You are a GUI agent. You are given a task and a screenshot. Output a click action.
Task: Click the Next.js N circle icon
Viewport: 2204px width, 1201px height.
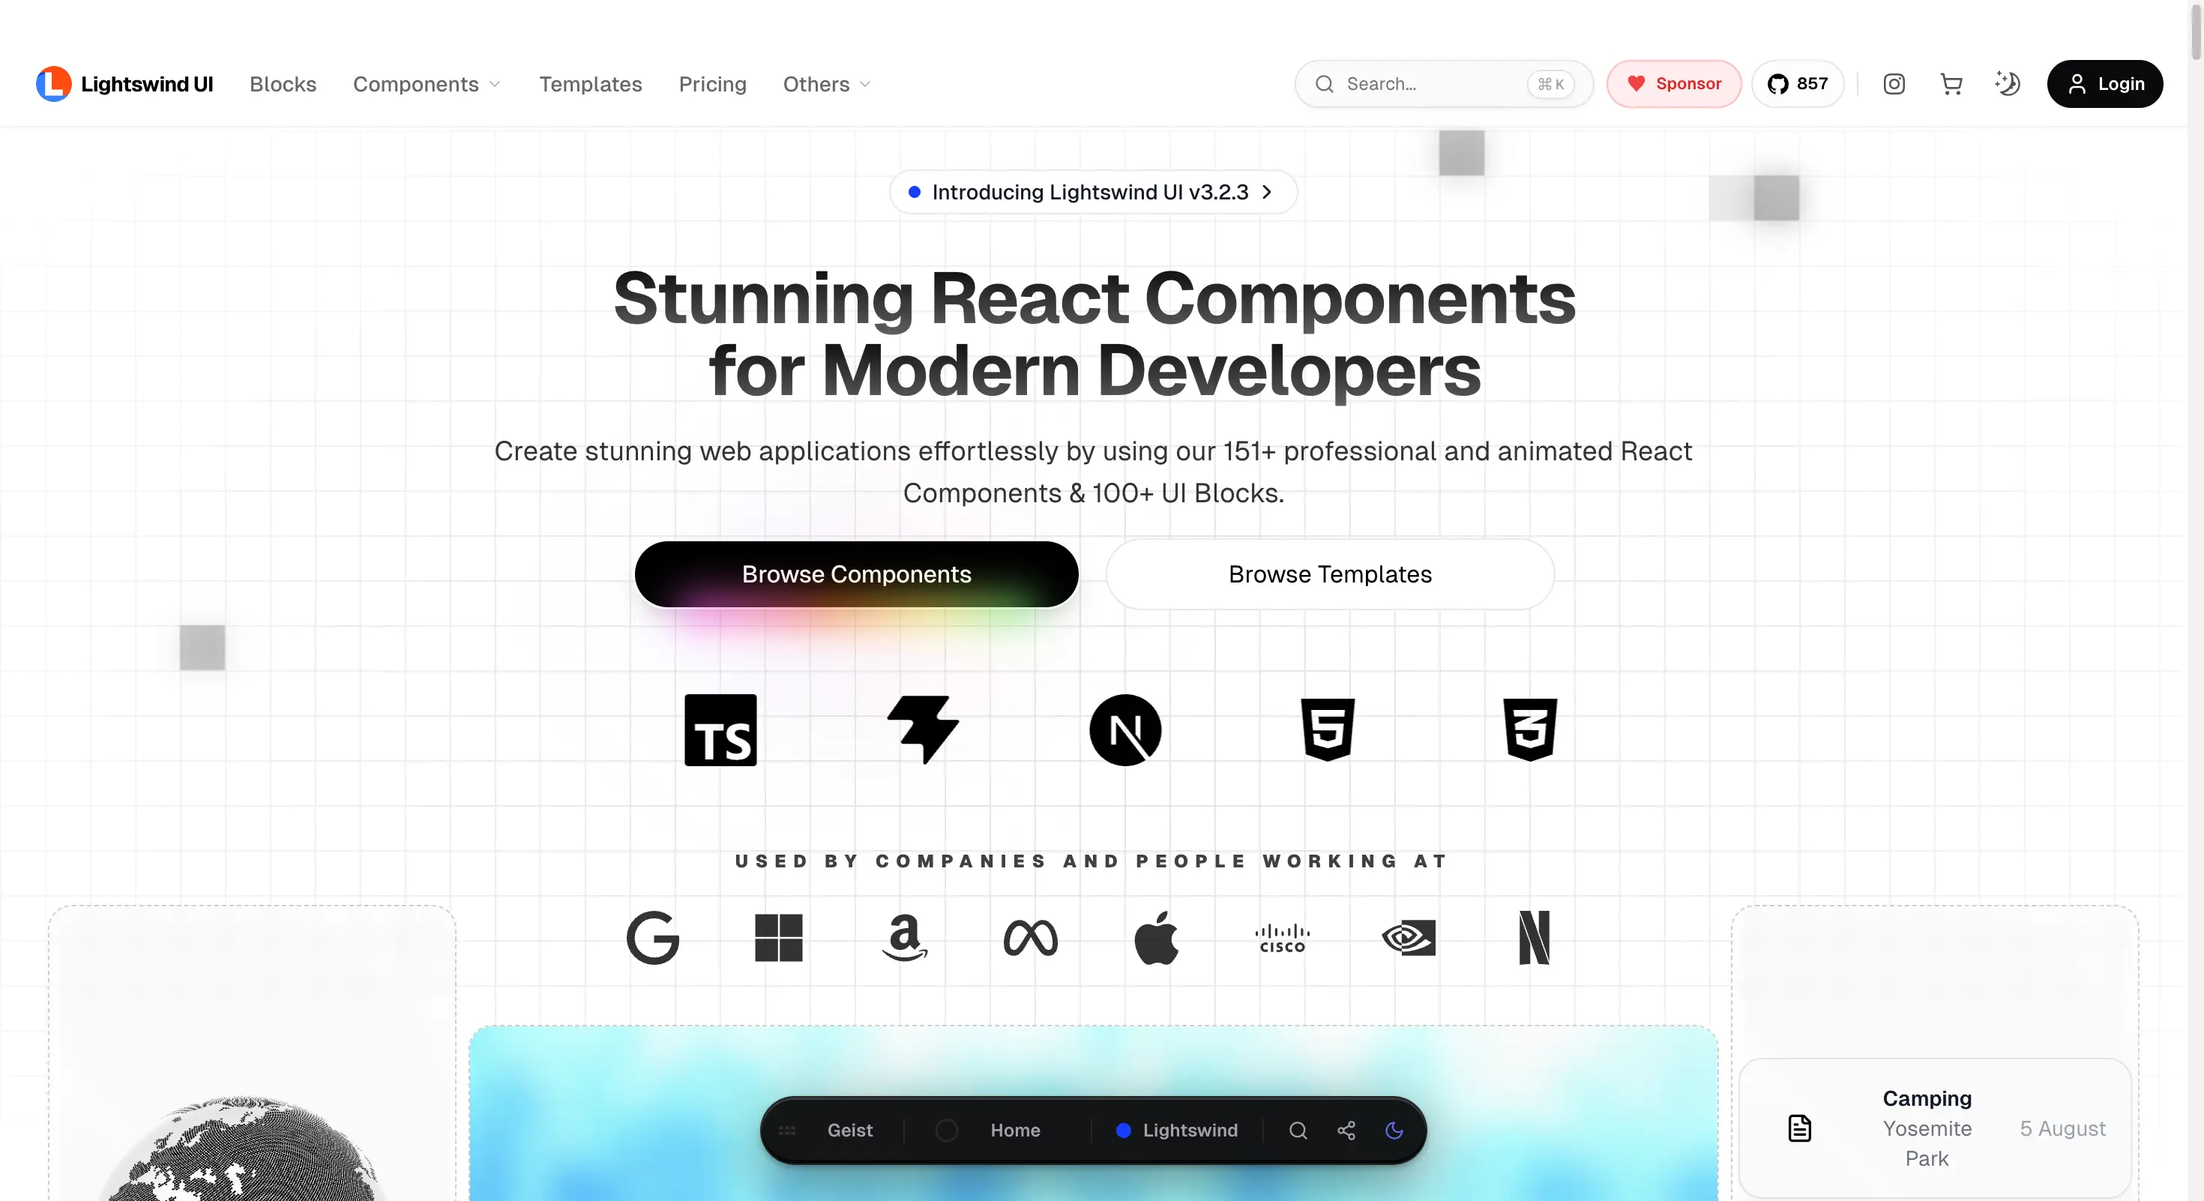(1125, 729)
